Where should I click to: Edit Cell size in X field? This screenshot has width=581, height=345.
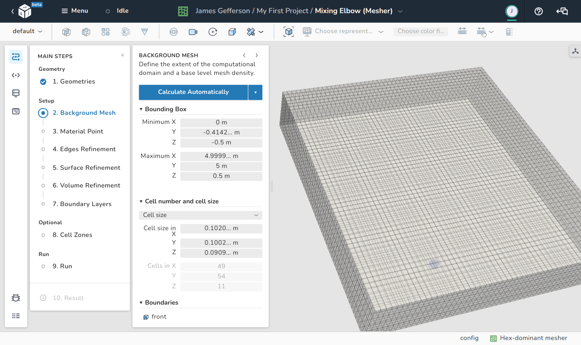tap(221, 229)
